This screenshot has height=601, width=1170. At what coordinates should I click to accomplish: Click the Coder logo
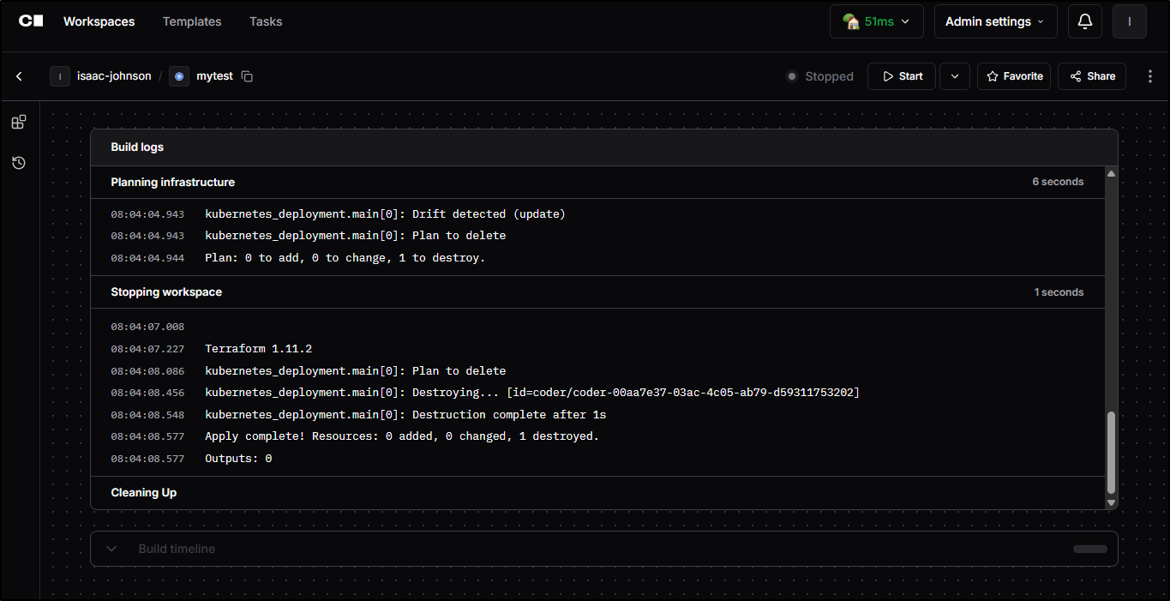click(x=31, y=21)
